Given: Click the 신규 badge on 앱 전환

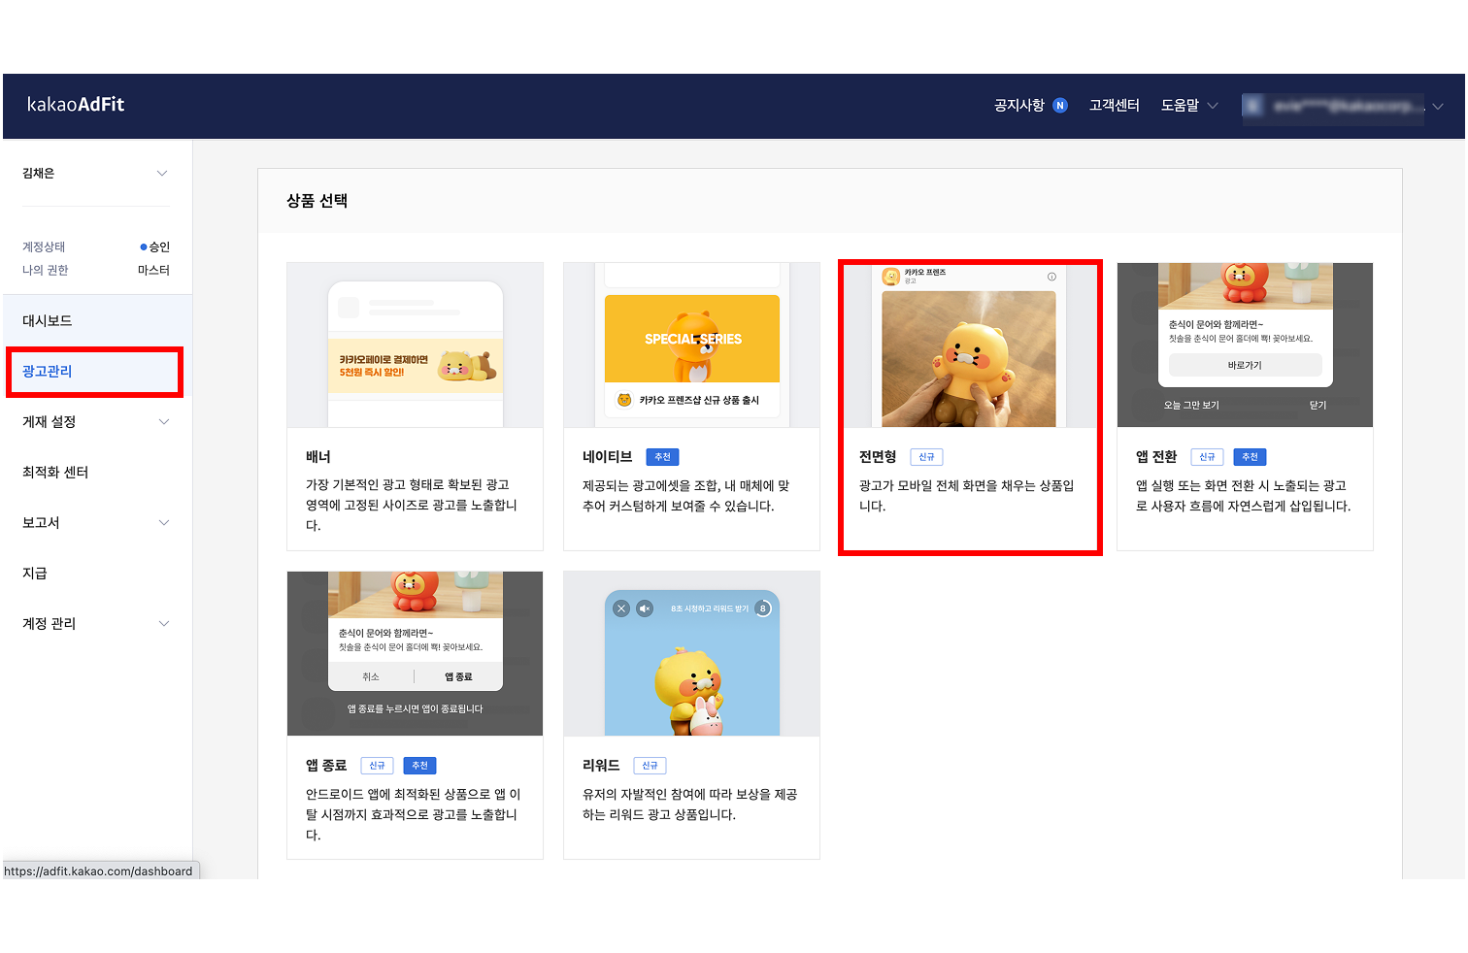Looking at the screenshot, I should (x=1207, y=457).
